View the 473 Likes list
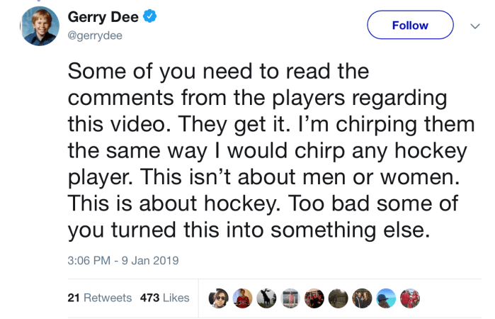The image size is (495, 319). pyautogui.click(x=164, y=298)
